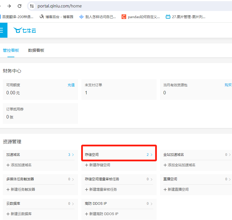Reload the page with the refresh icon
This screenshot has height=220, width=232.
pyautogui.click(x=20, y=6)
